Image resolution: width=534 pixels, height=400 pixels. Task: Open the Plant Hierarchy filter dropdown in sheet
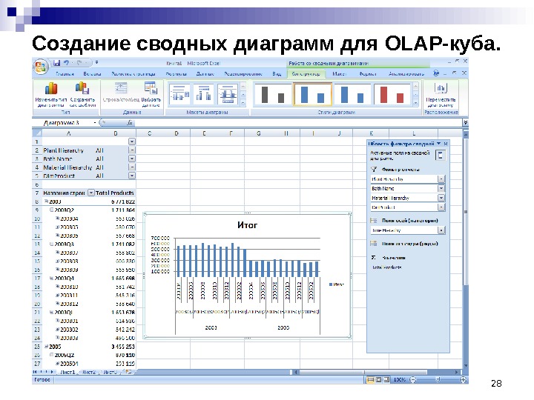[132, 150]
